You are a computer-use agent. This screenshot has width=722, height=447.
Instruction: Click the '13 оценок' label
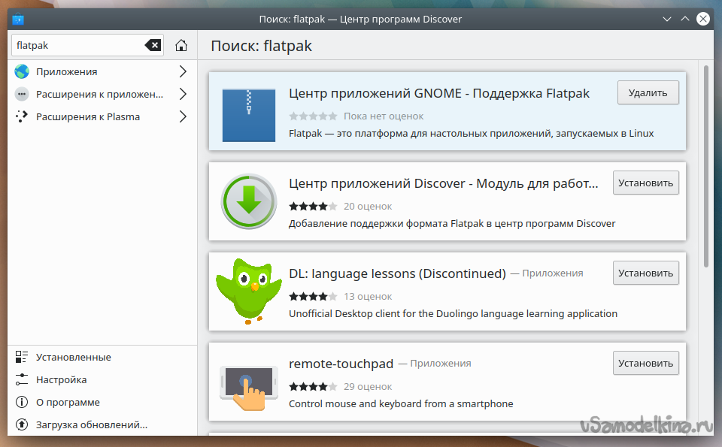[x=368, y=296]
